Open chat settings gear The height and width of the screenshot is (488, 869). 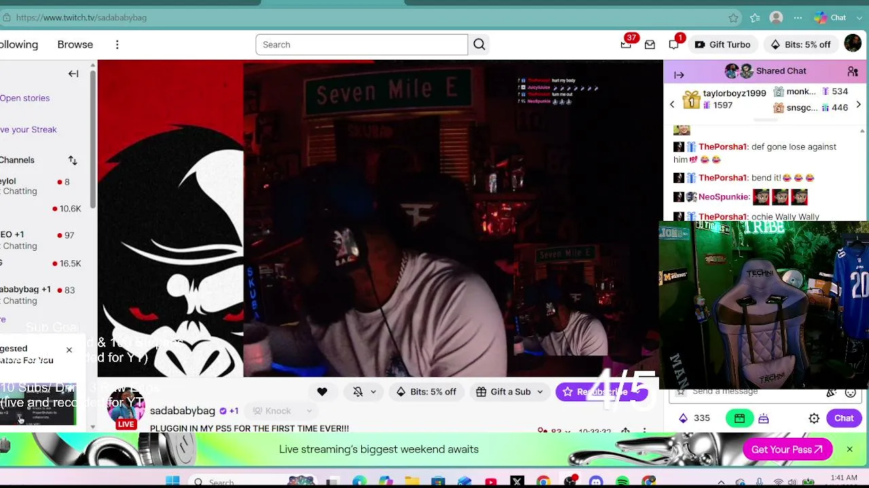point(814,418)
